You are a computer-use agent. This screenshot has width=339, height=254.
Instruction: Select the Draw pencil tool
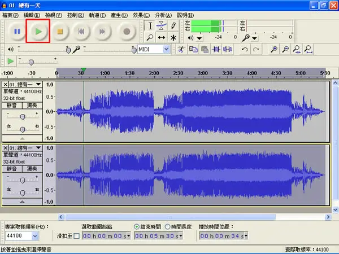[173, 26]
